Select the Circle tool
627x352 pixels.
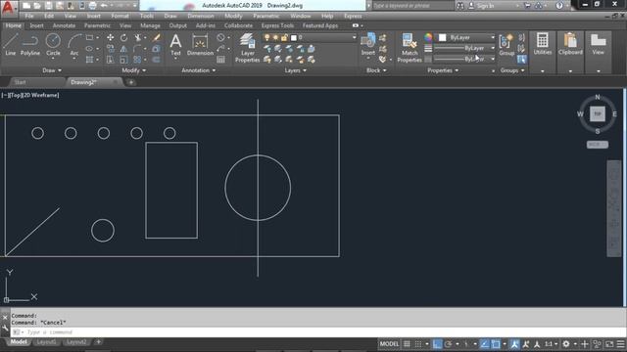click(53, 45)
